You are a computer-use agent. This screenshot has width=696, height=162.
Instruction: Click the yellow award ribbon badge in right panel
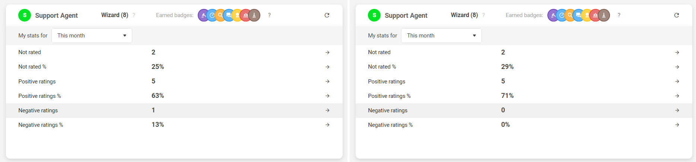587,15
